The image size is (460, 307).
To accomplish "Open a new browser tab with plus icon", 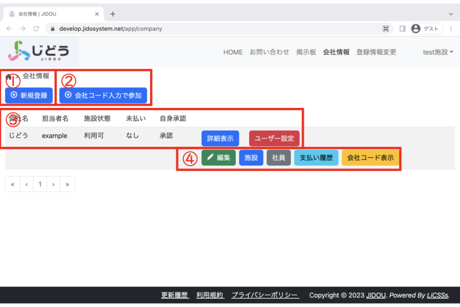I will [x=112, y=14].
